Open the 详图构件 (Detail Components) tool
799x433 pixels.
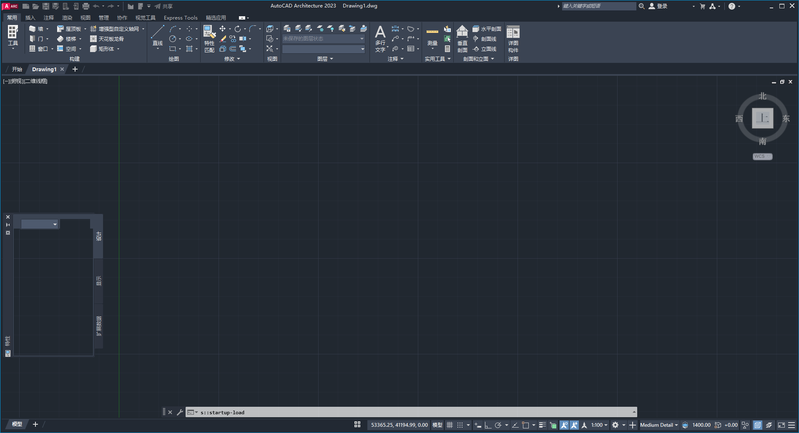click(513, 39)
